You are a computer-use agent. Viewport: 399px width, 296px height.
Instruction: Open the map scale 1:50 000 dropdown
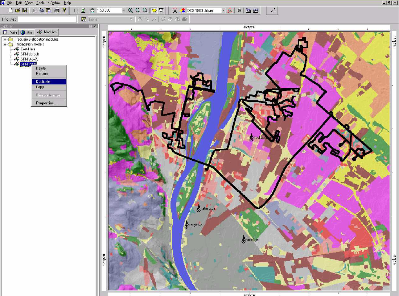(124, 11)
